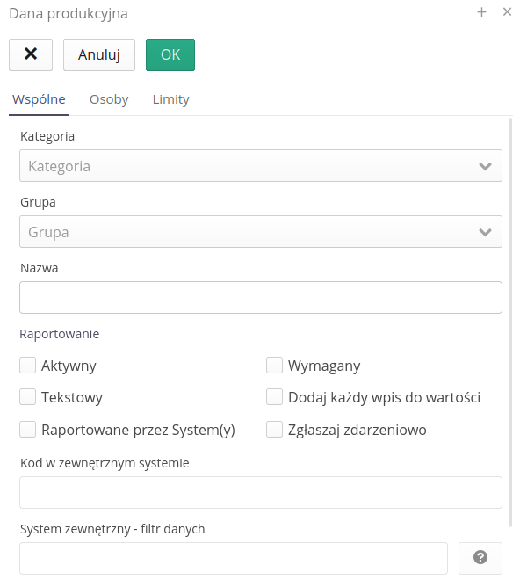Open the Kategoria combo box
Image resolution: width=520 pixels, height=587 pixels.
261,166
